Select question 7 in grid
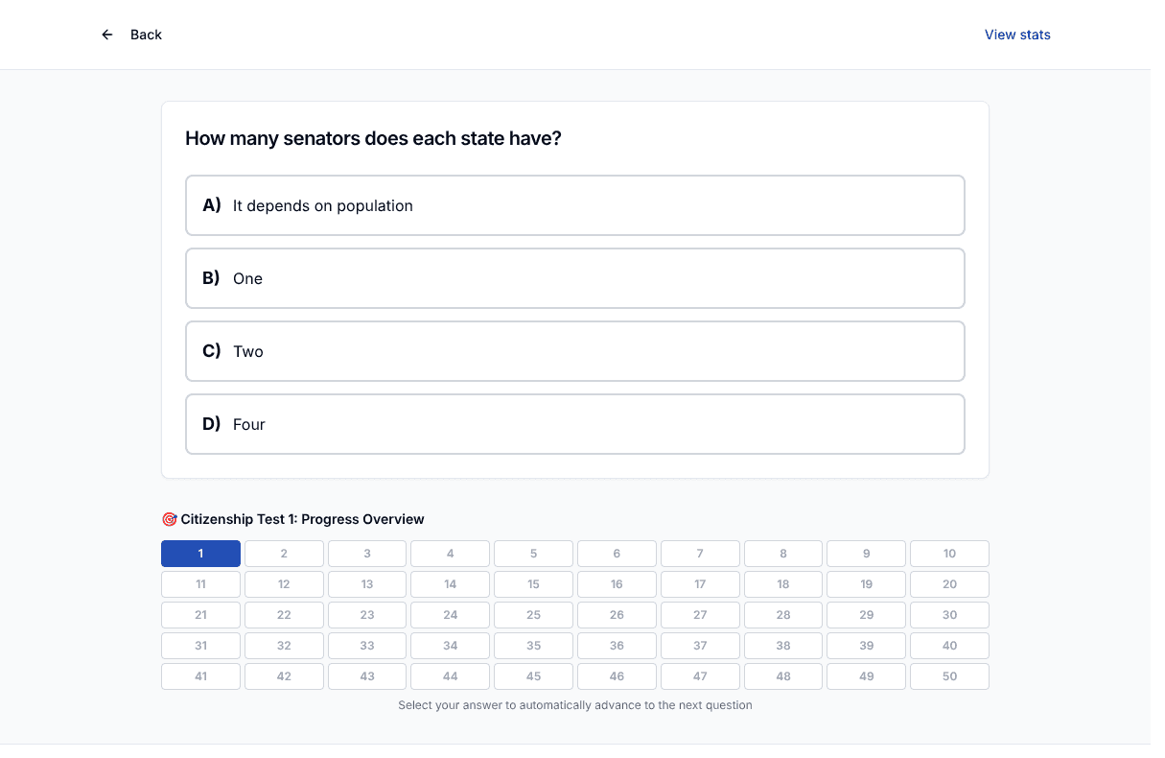The image size is (1165, 758). pyautogui.click(x=700, y=554)
